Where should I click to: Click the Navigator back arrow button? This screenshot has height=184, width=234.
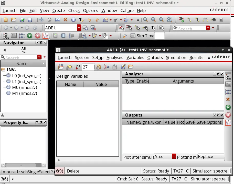4,50
